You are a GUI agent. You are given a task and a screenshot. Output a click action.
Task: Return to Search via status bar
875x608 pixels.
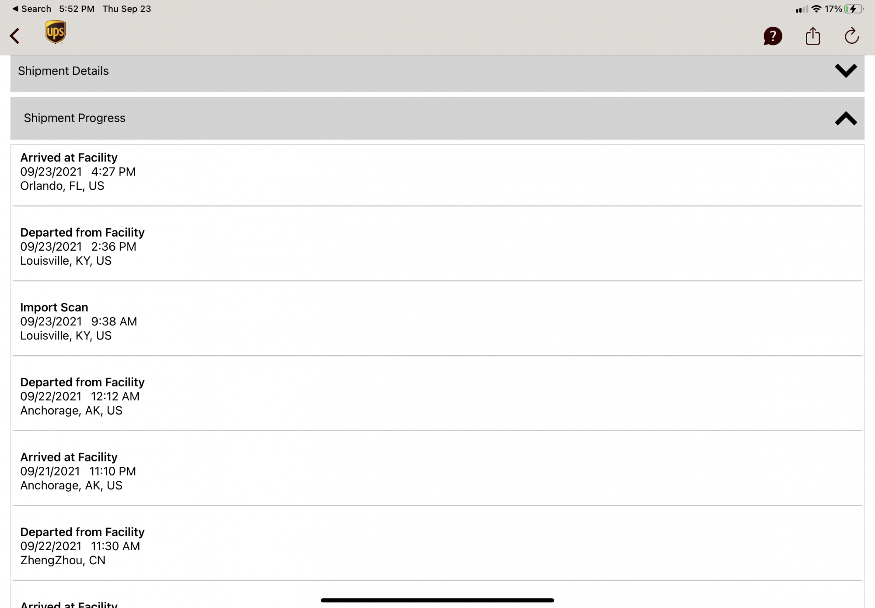click(31, 9)
